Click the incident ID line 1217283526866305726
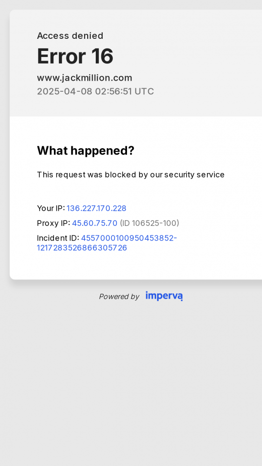Screen dimensions: 262x466 click(x=82, y=248)
